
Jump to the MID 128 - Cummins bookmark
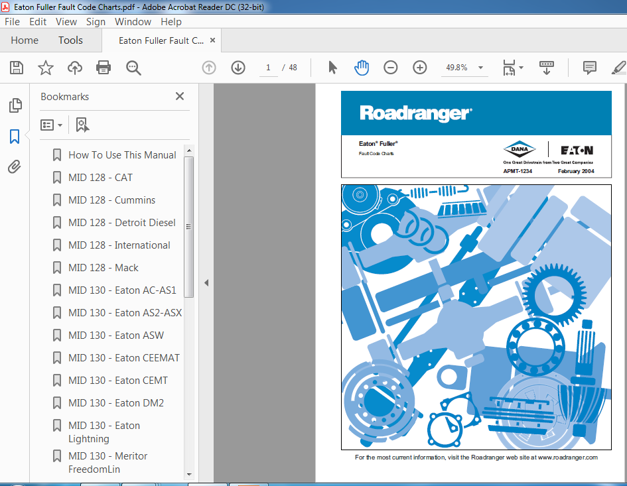click(x=112, y=200)
